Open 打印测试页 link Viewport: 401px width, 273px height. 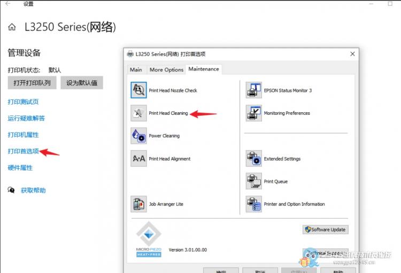point(23,102)
